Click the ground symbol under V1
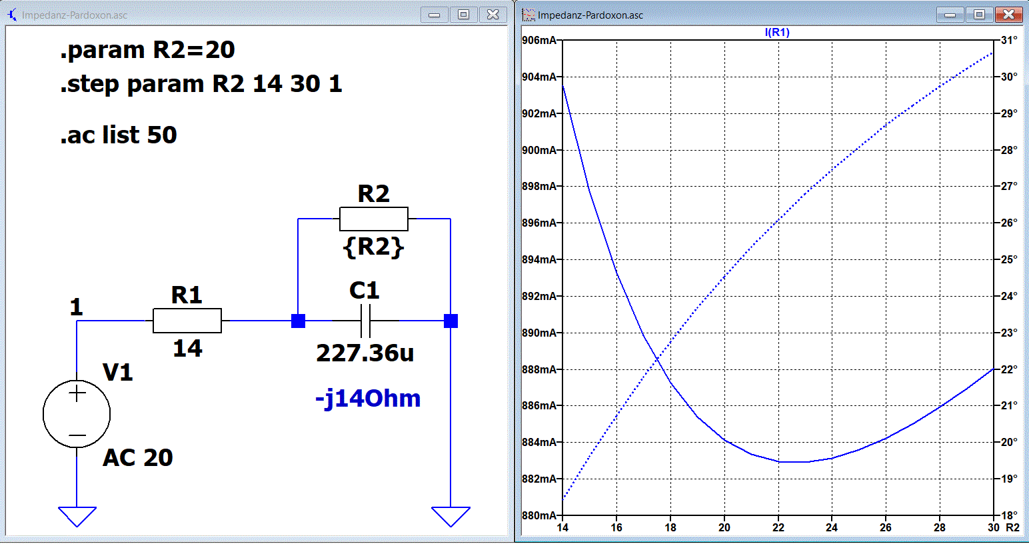 (77, 517)
